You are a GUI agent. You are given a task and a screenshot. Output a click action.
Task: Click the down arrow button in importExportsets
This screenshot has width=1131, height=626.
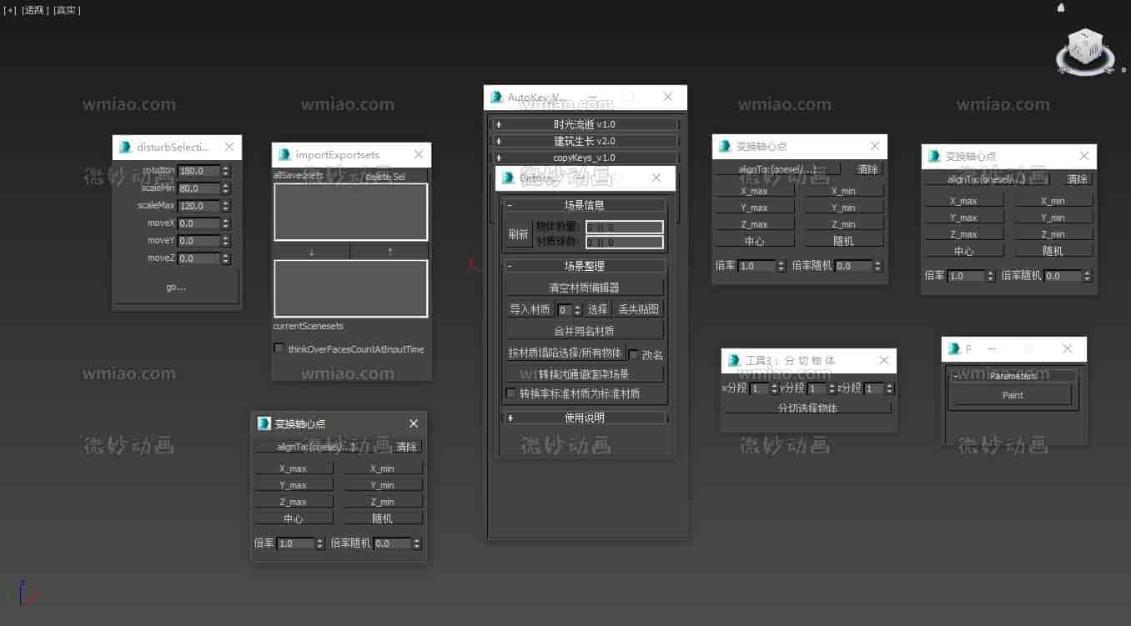[x=311, y=252]
